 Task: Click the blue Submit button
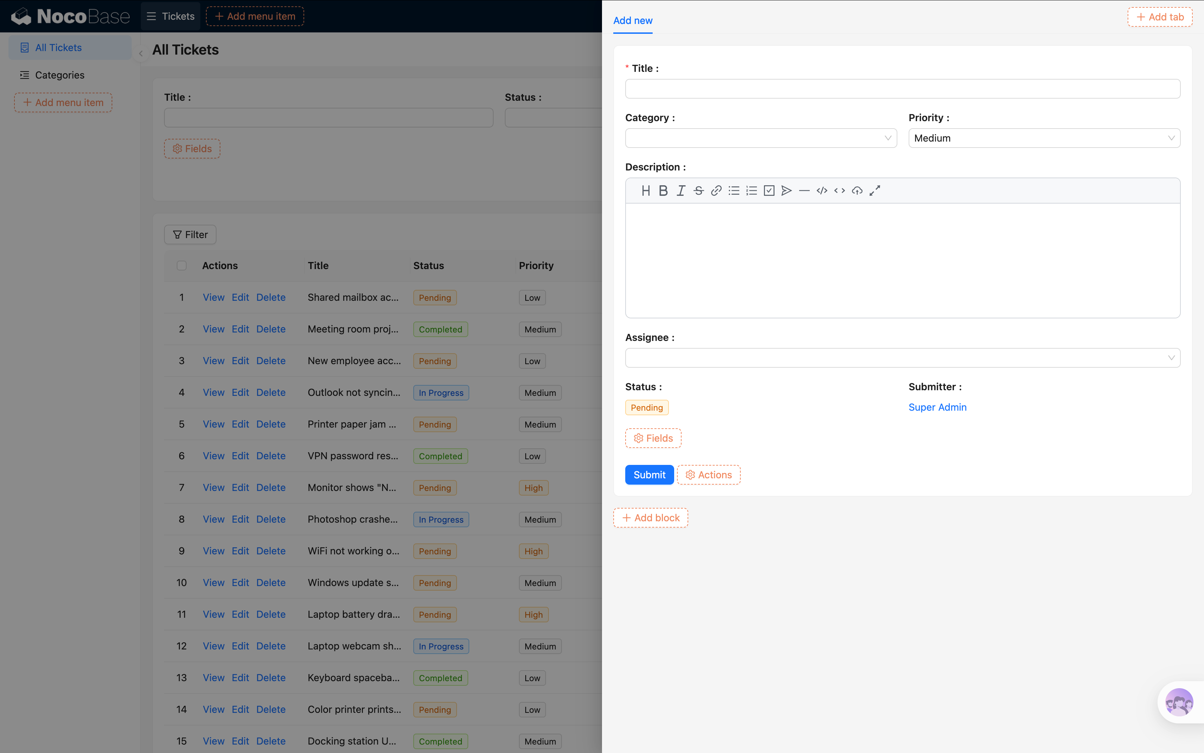pyautogui.click(x=649, y=475)
